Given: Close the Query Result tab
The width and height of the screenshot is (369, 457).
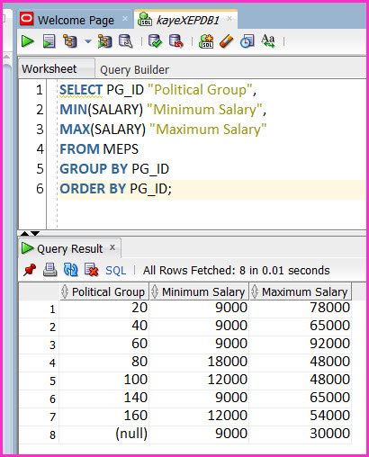Looking at the screenshot, I should point(112,247).
